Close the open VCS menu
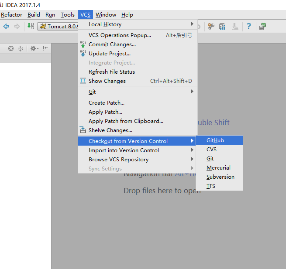The height and width of the screenshot is (269, 286). tap(85, 15)
